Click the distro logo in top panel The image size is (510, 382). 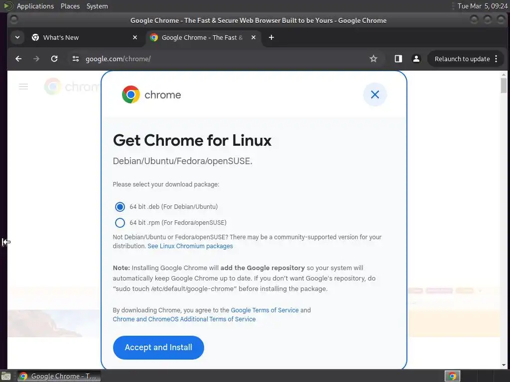[8, 6]
